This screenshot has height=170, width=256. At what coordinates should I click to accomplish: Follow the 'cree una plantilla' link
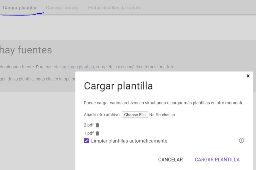[x=78, y=67]
